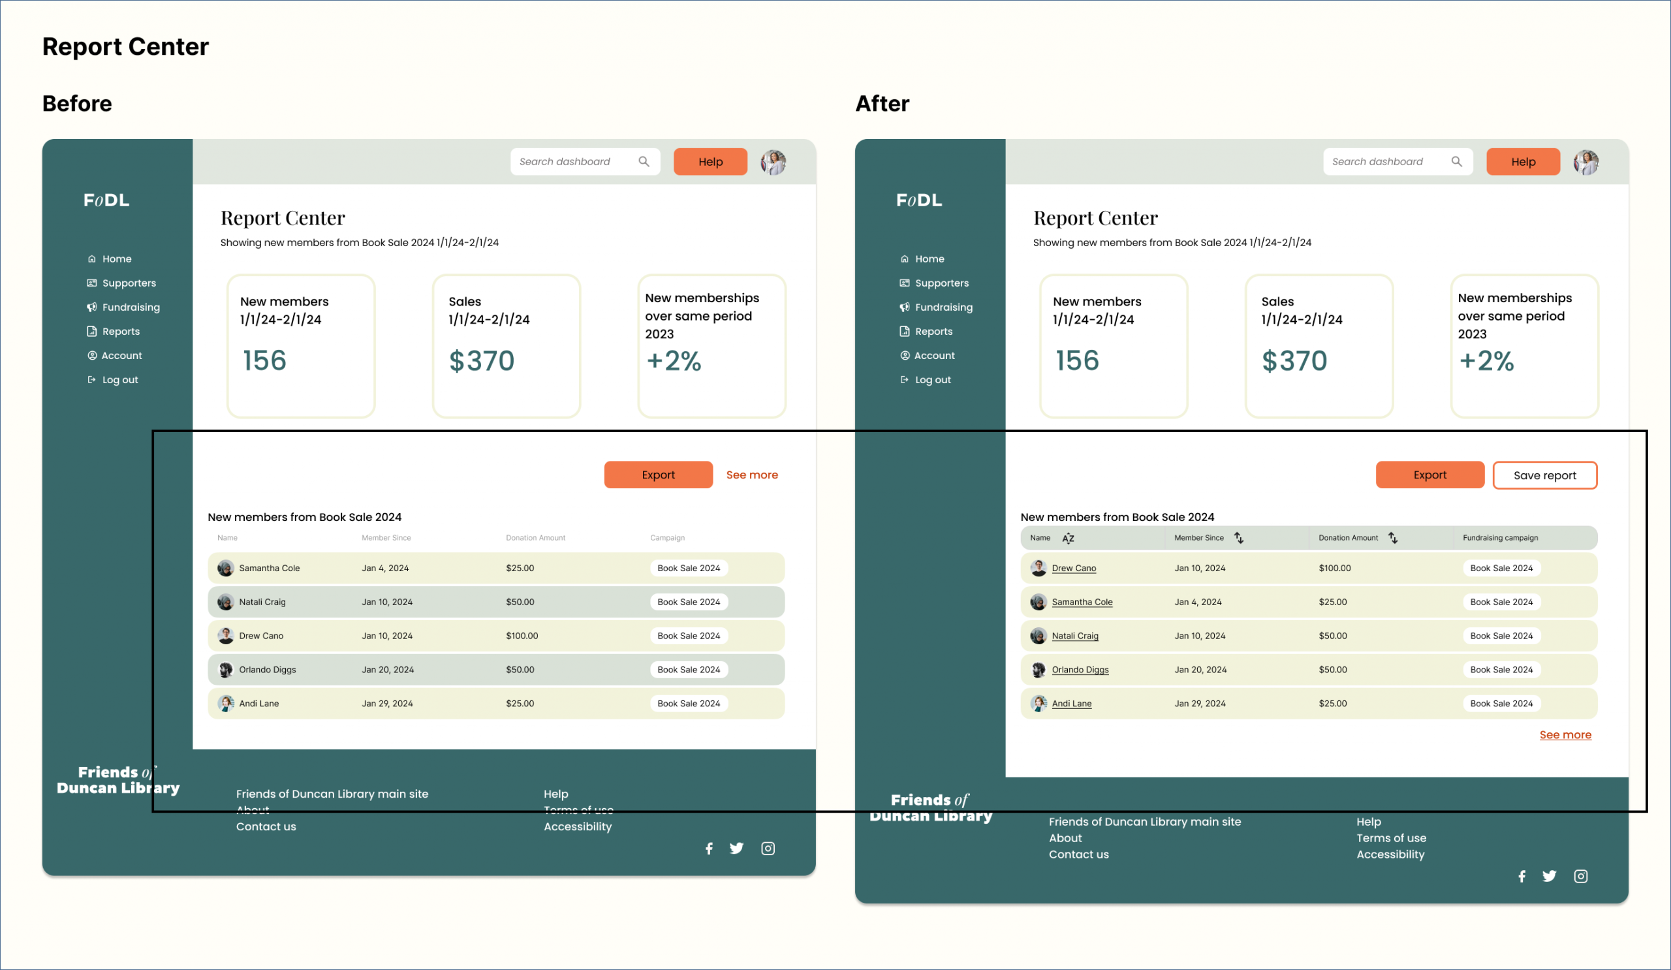Viewport: 1671px width, 970px height.
Task: Open Facebook icon in Before footer
Action: coord(709,849)
